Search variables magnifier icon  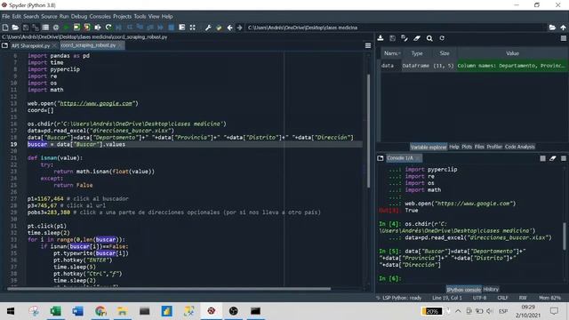pyautogui.click(x=429, y=38)
